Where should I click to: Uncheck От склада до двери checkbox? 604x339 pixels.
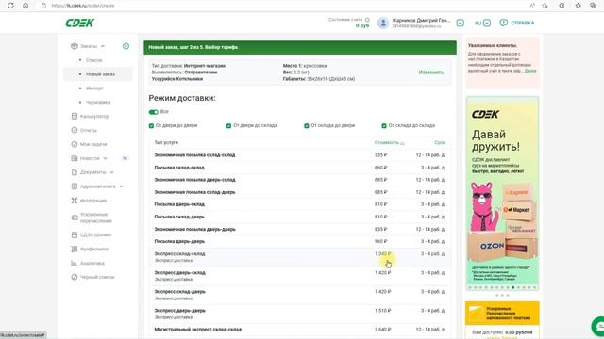point(307,125)
